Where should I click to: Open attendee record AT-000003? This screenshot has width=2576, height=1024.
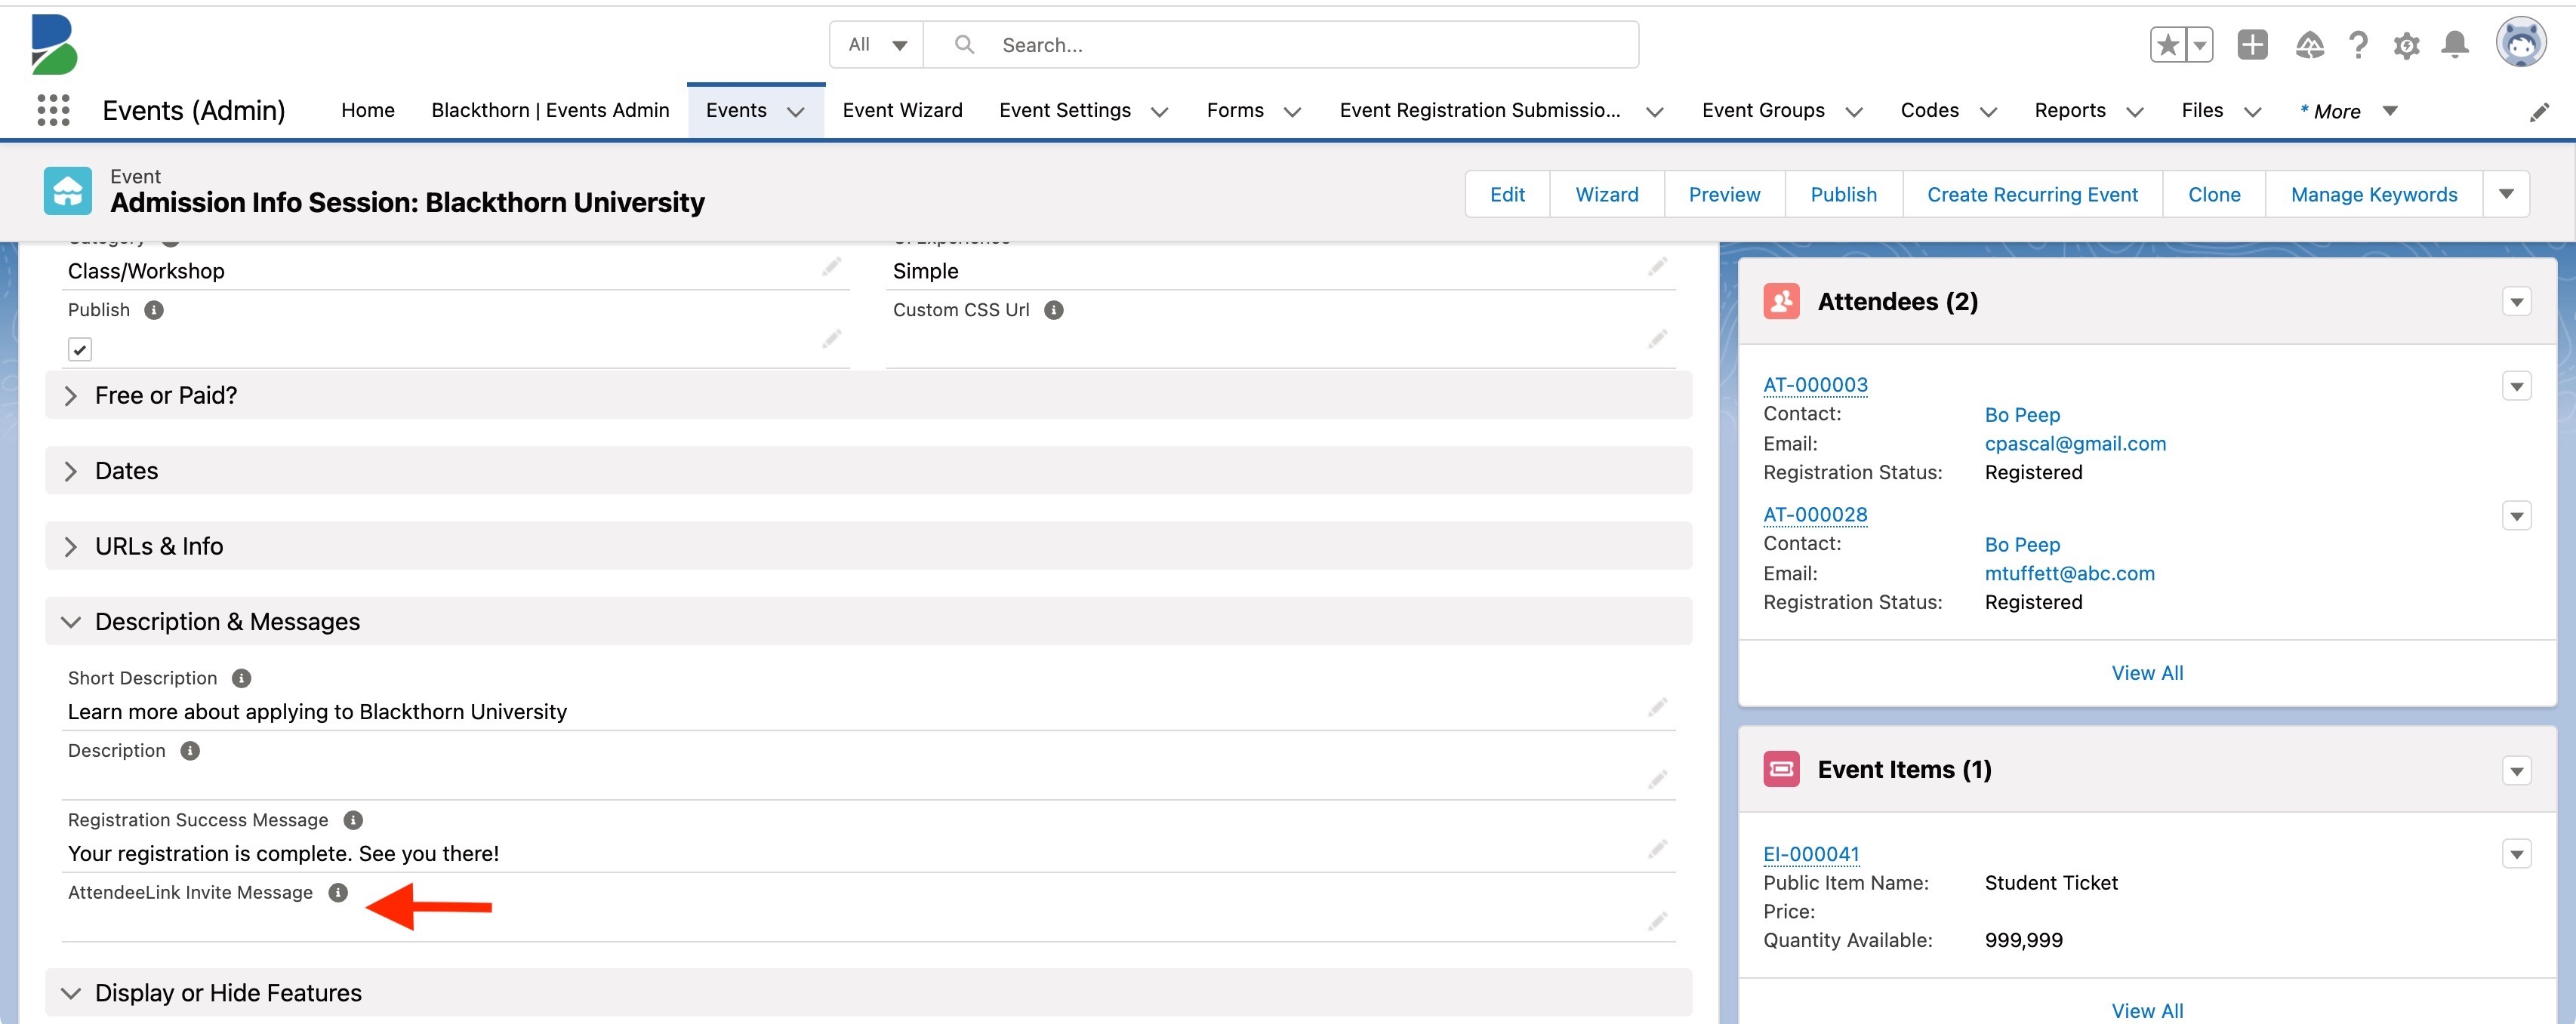tap(1815, 385)
